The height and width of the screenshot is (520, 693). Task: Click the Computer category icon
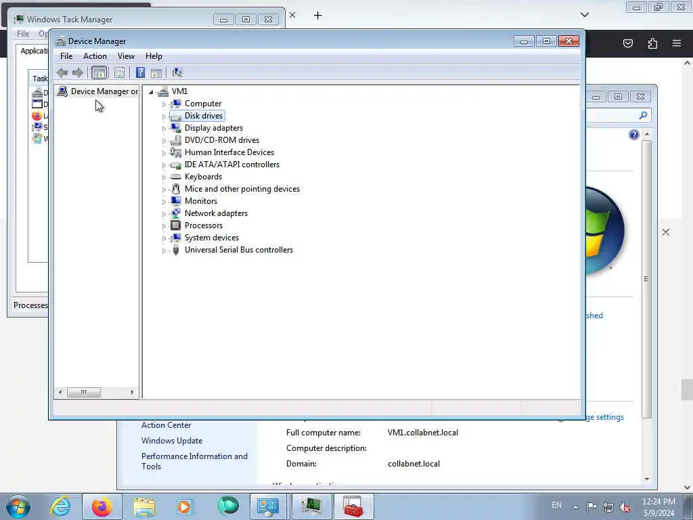[176, 104]
